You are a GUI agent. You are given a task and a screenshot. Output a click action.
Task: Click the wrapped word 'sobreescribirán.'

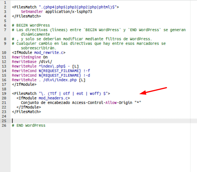[38, 48]
